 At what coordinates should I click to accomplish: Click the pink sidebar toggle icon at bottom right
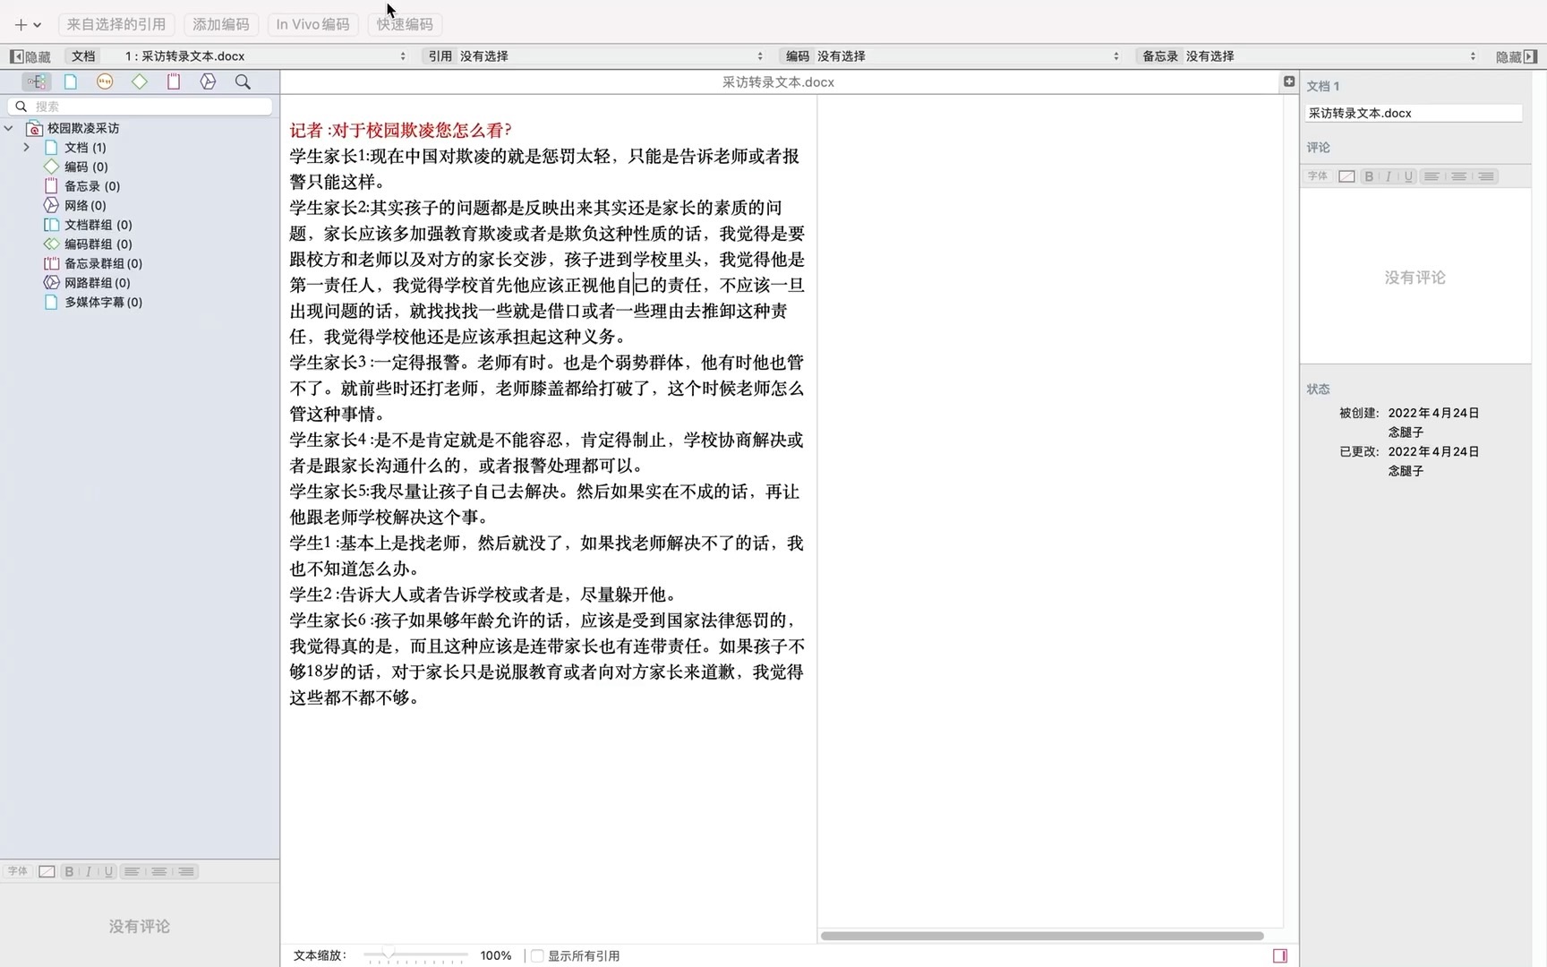coord(1279,955)
